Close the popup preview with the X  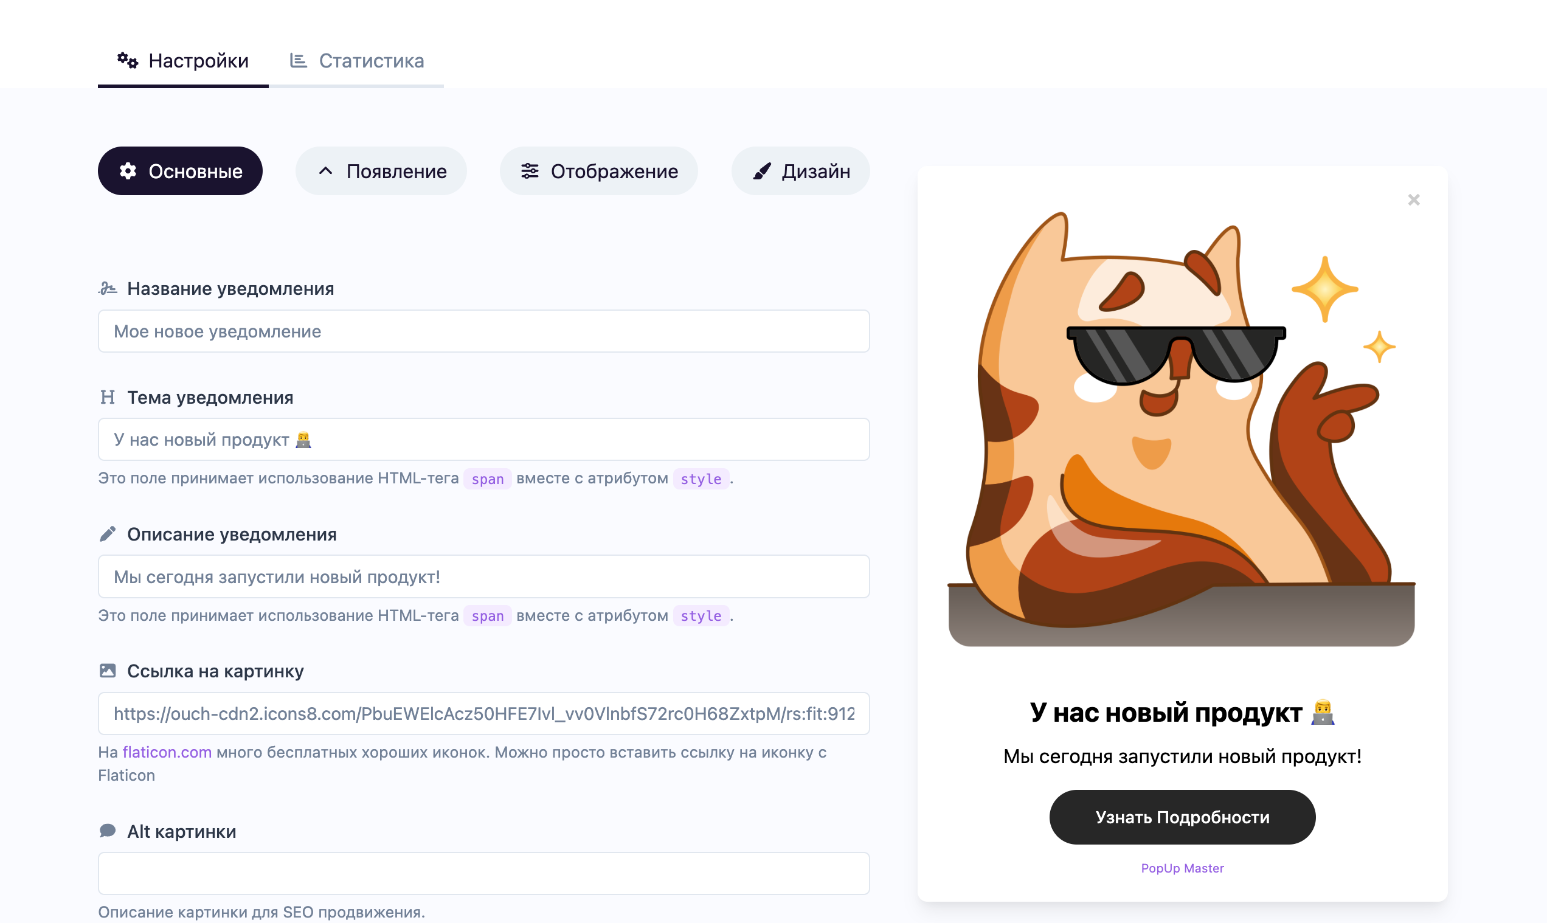coord(1413,199)
